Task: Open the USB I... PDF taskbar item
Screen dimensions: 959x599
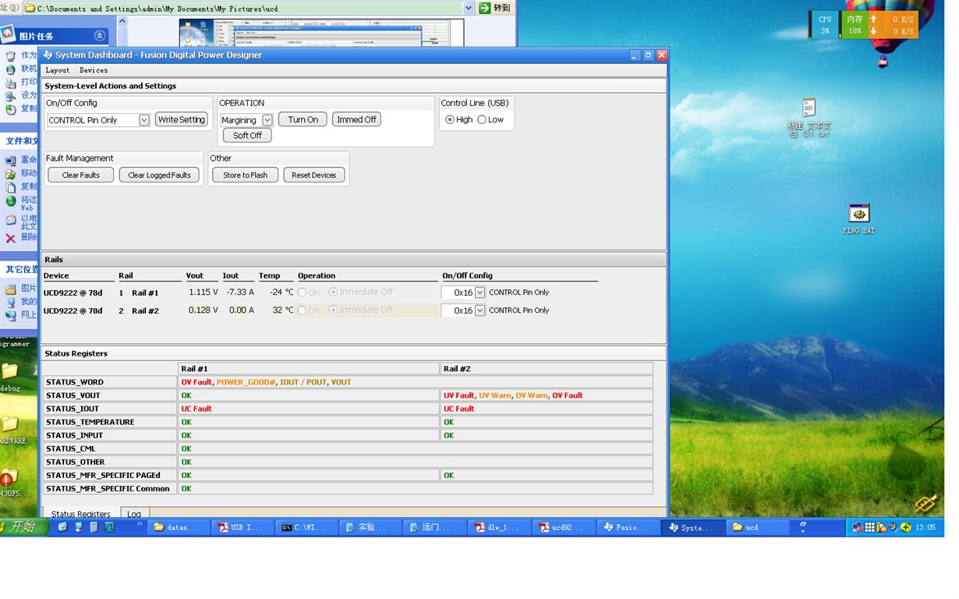Action: (242, 527)
